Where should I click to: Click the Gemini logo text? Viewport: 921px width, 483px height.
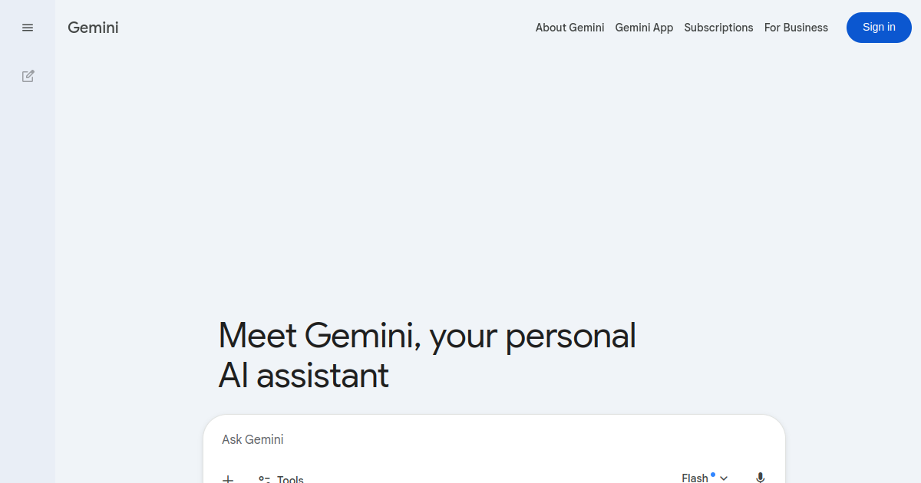click(93, 28)
